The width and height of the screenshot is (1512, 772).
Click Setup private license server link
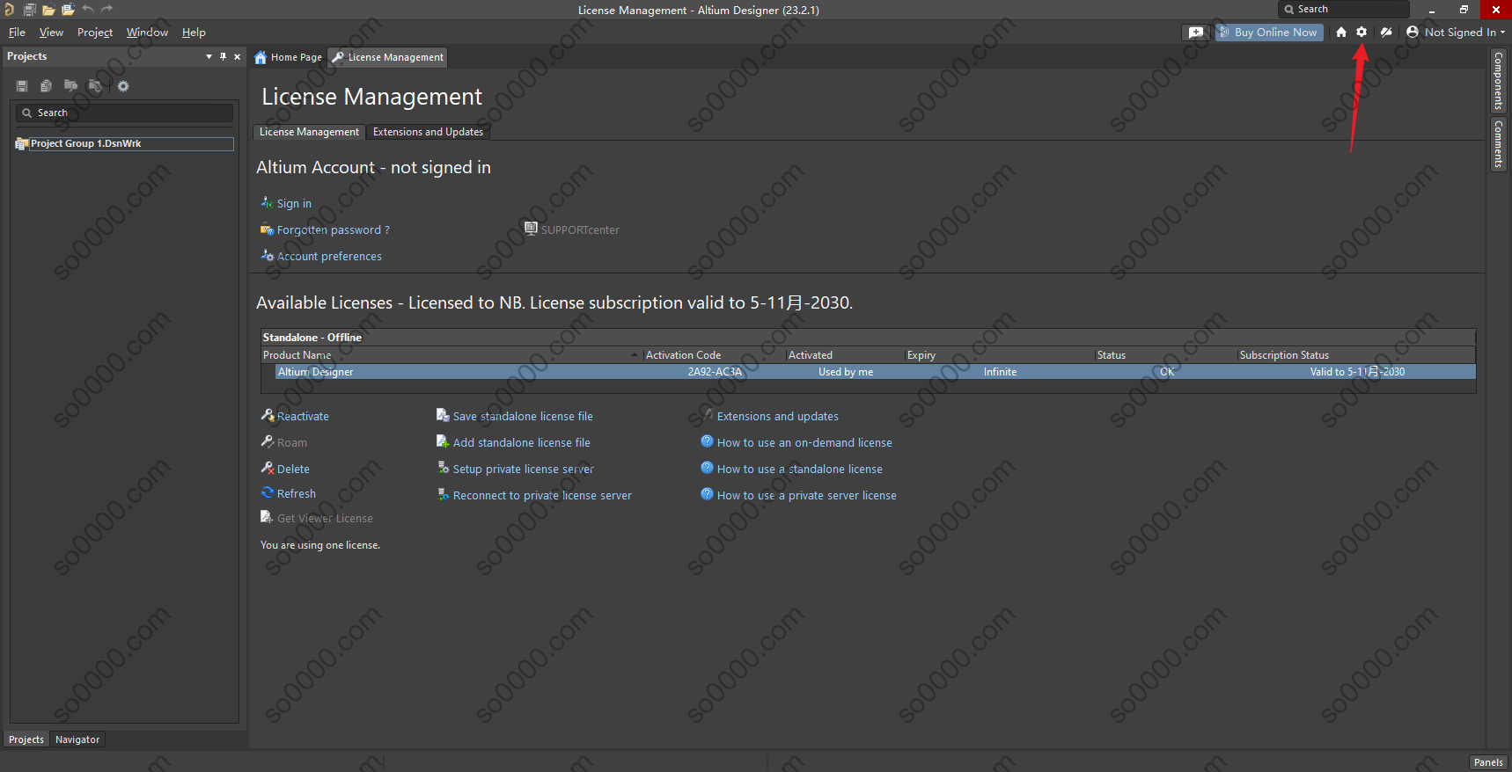coord(524,469)
